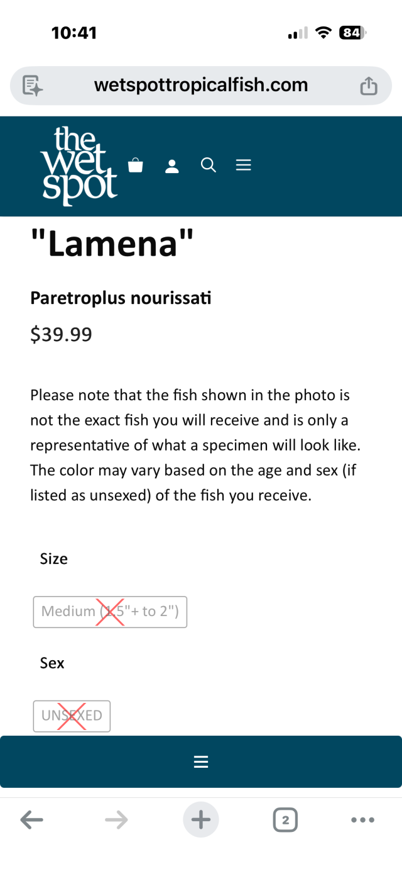
Task: Open the header hamburger menu
Action: coord(243,166)
